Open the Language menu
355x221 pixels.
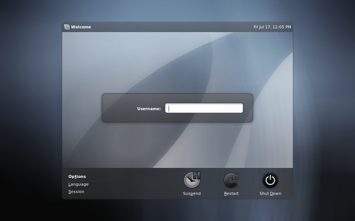click(x=78, y=184)
